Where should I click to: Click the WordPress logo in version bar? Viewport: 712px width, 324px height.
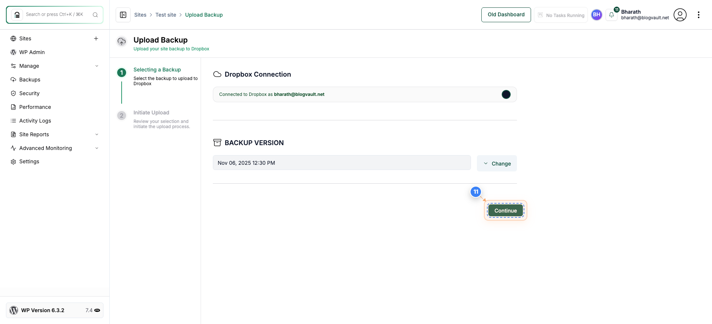[x=14, y=310]
